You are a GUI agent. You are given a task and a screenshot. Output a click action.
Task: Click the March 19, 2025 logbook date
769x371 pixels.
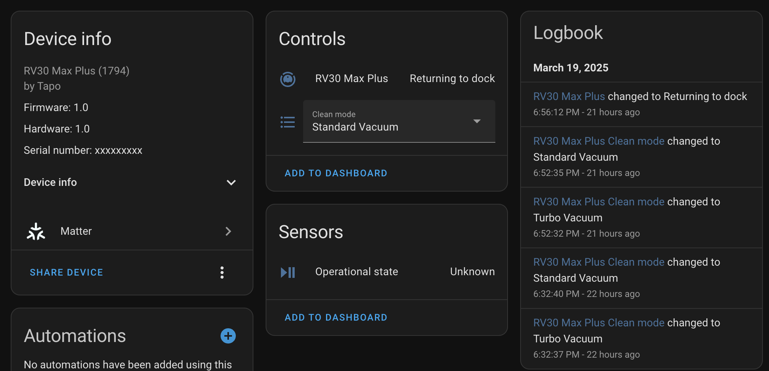click(571, 68)
